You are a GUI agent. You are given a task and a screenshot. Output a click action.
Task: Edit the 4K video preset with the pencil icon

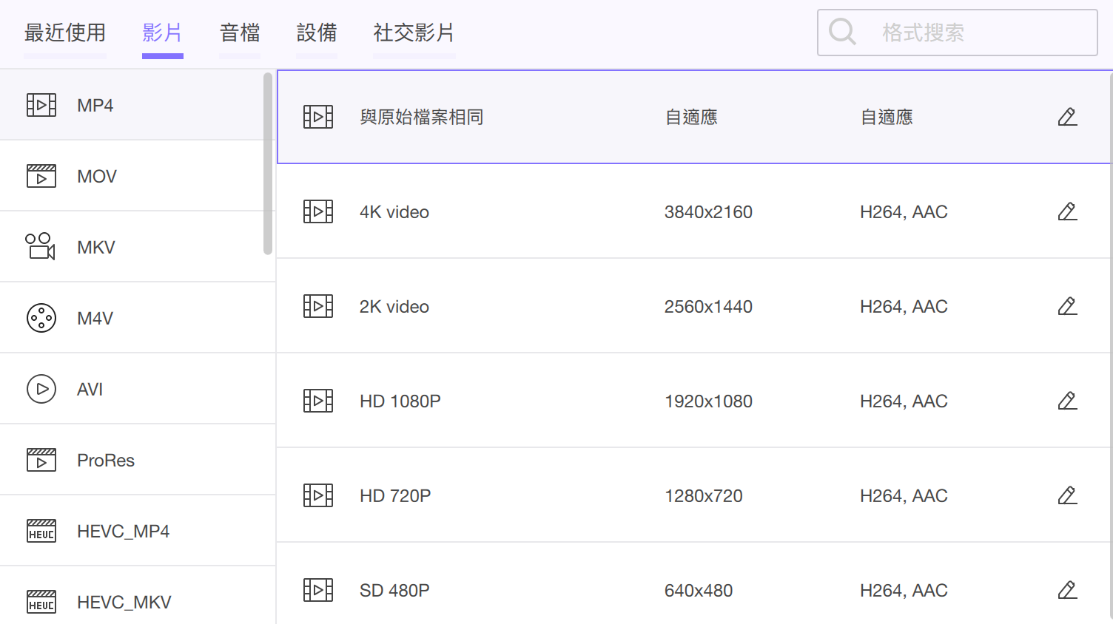click(x=1067, y=211)
